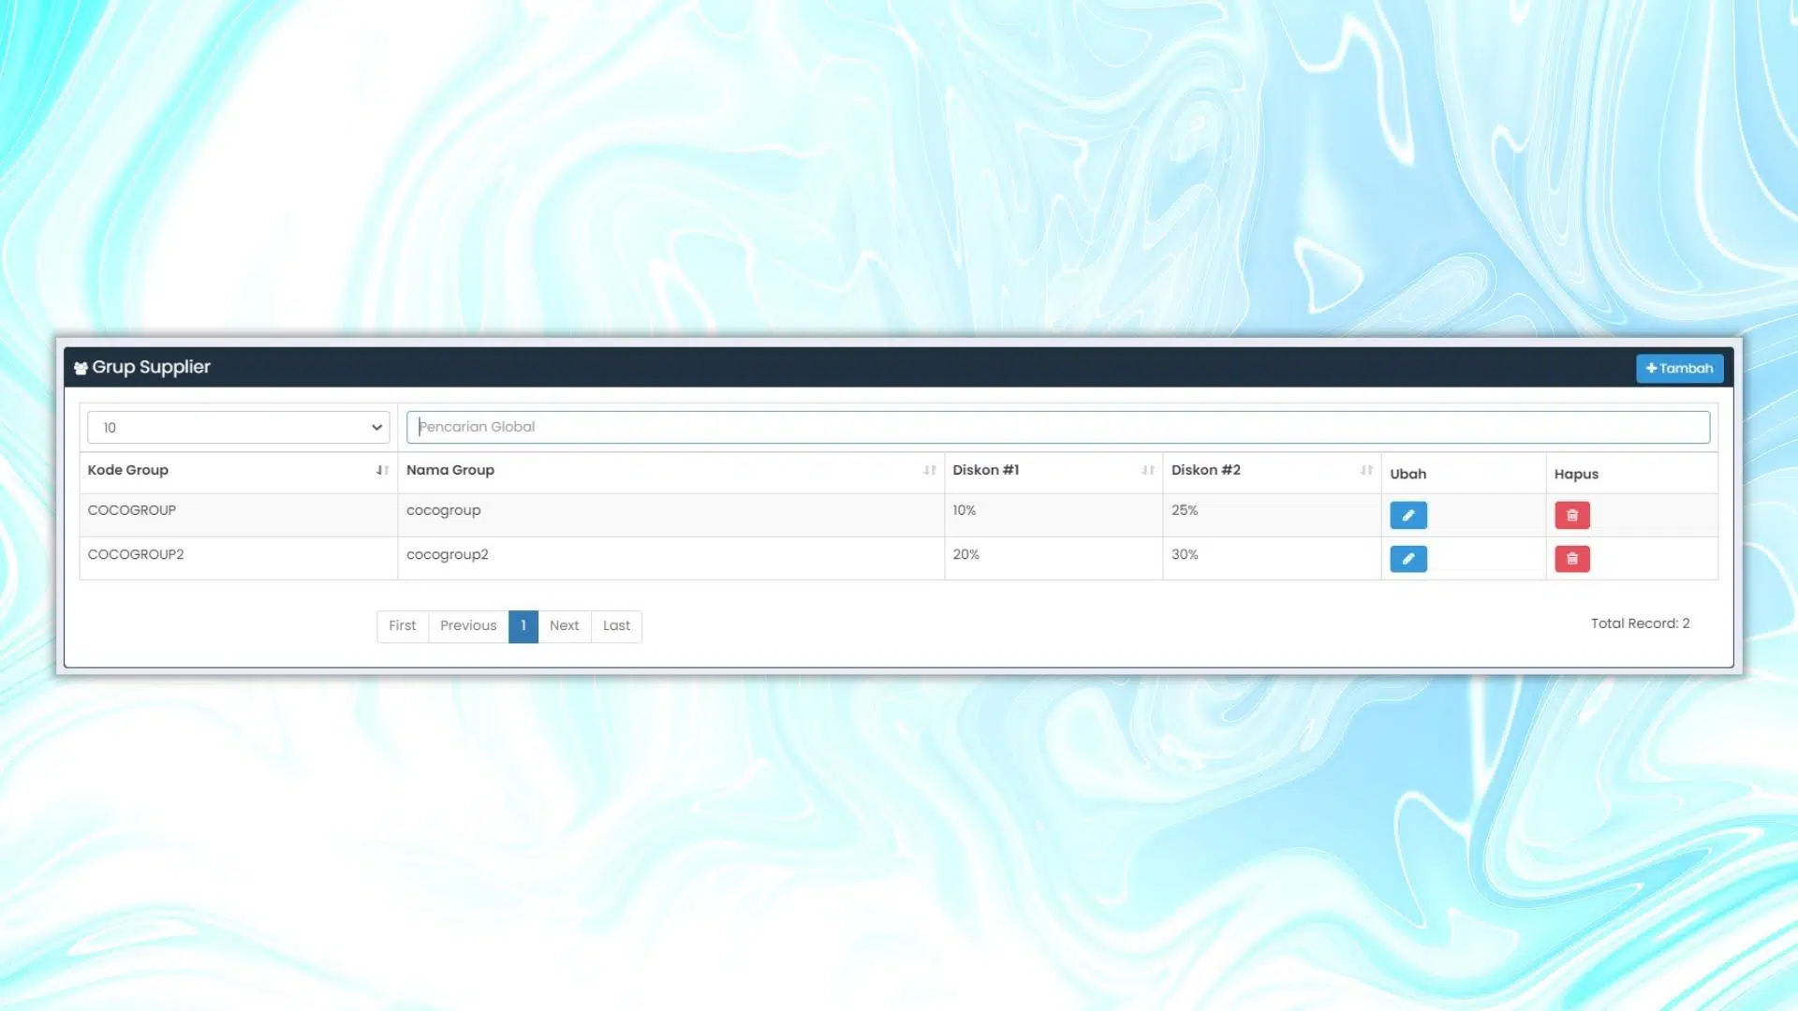Delete the COCOGROUP row with trash icon
The image size is (1798, 1011).
pyautogui.click(x=1572, y=515)
